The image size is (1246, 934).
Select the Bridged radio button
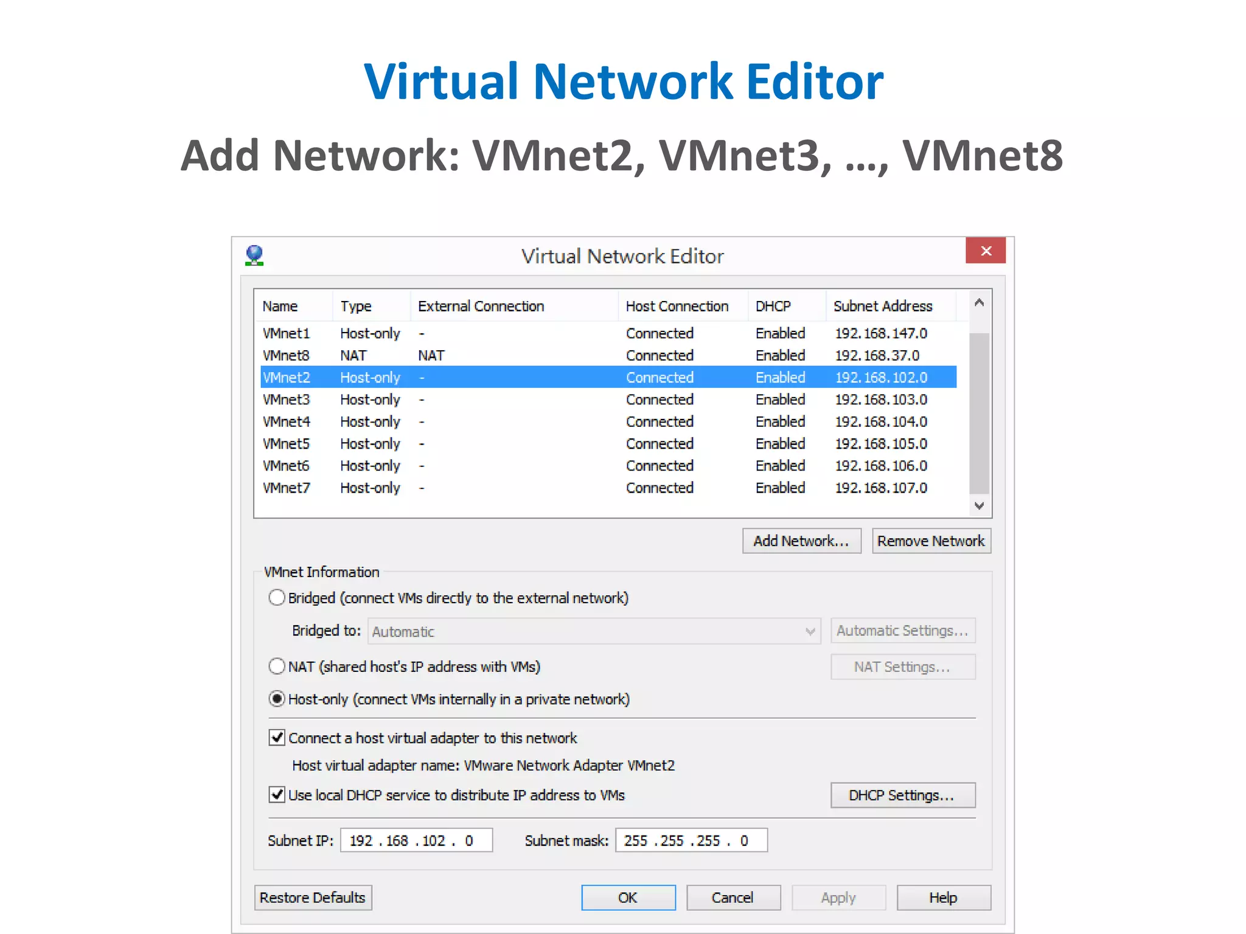coord(277,598)
